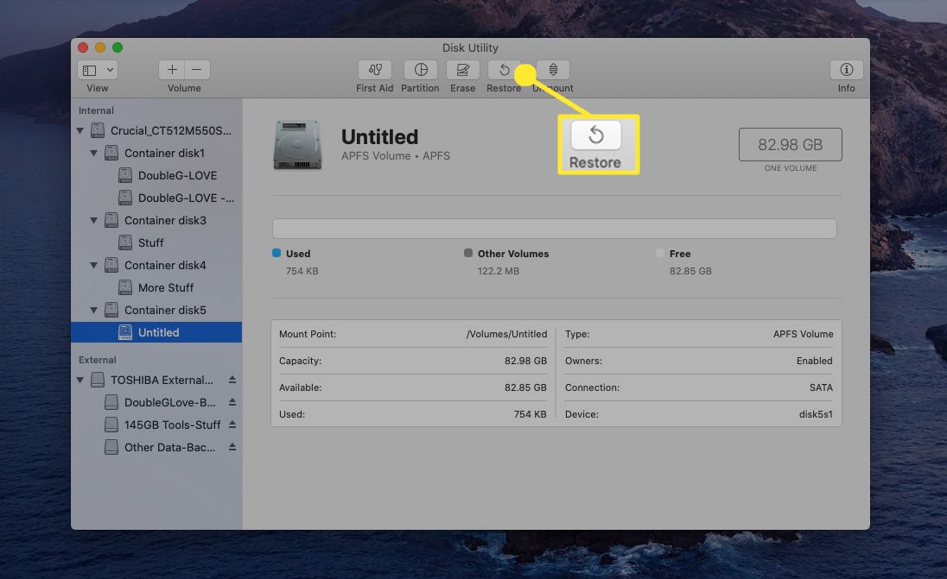Open the View dropdown menu
The image size is (947, 579).
coord(98,70)
